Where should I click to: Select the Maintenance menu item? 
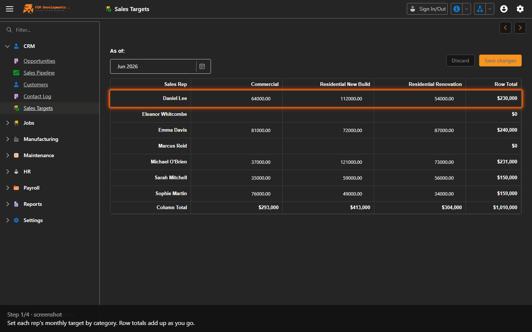click(x=39, y=155)
